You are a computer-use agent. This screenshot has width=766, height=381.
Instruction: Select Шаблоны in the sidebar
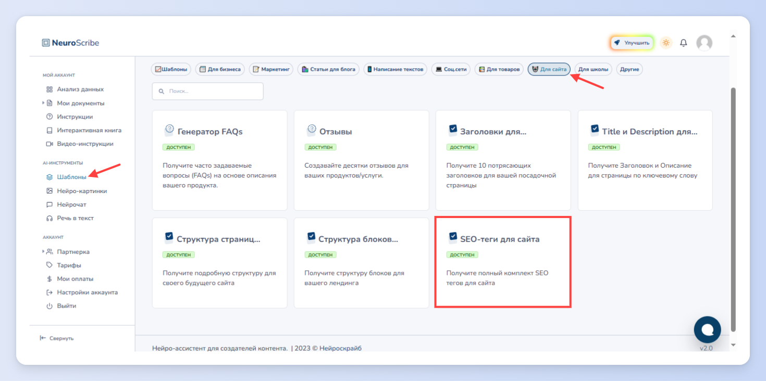[x=71, y=177]
